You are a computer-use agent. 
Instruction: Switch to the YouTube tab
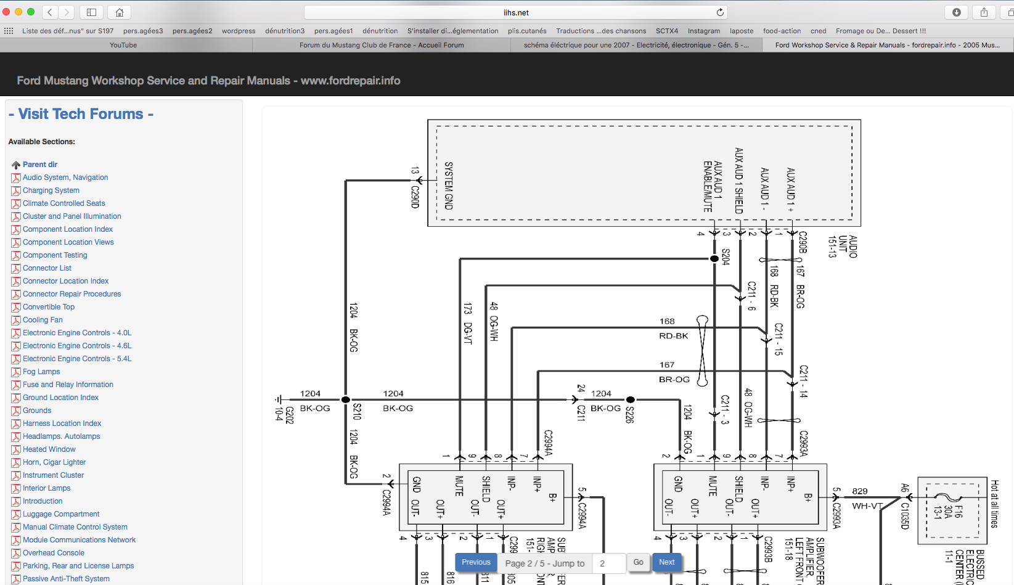pyautogui.click(x=123, y=45)
